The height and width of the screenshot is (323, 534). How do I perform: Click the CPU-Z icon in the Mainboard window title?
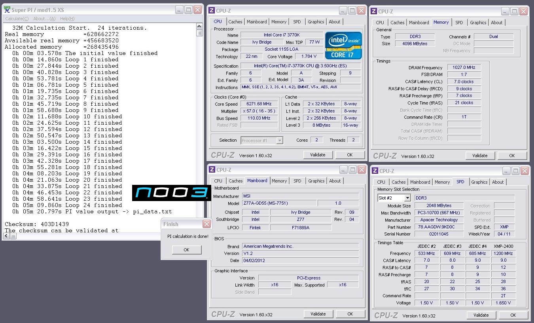coord(212,170)
